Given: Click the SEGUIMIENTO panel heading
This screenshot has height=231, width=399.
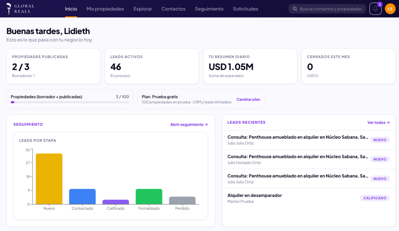Looking at the screenshot, I should tap(28, 124).
